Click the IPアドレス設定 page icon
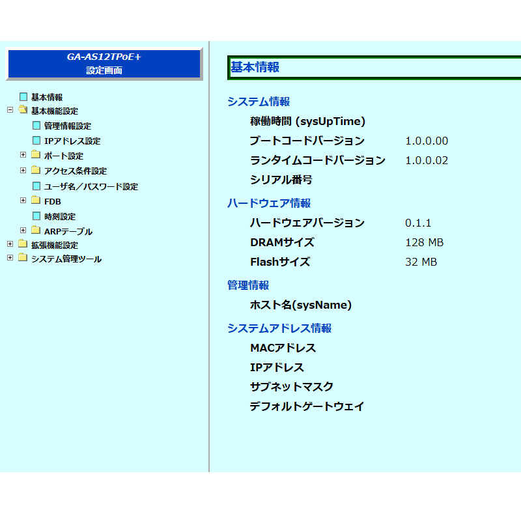Image resolution: width=521 pixels, height=521 pixels. tap(36, 141)
